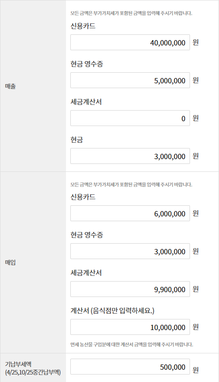Click the 원 unit beside the 기납부세액 field
219x382 pixels.
point(196,370)
